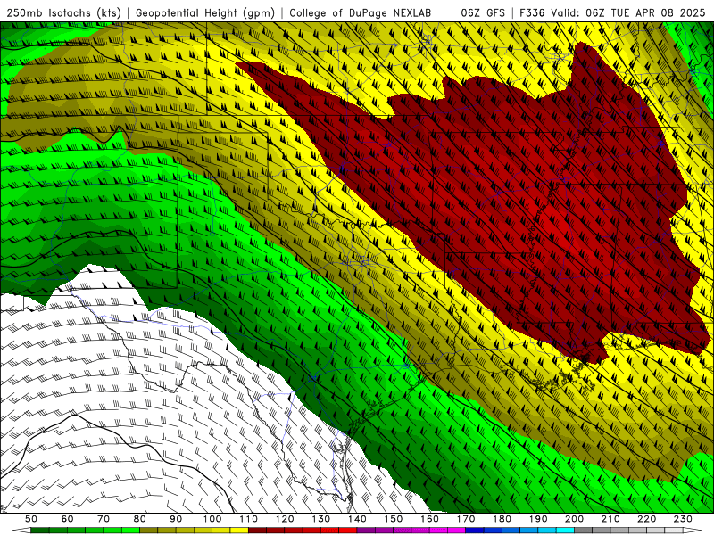The width and height of the screenshot is (714, 535).
Task: Click the '90' label on the color scale
Action: click(176, 519)
